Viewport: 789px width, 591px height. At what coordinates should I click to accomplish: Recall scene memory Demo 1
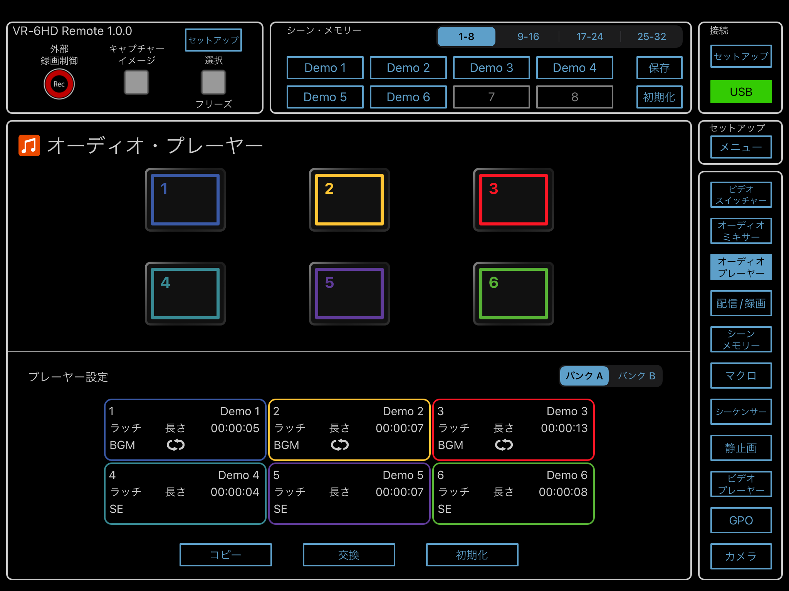pos(325,68)
